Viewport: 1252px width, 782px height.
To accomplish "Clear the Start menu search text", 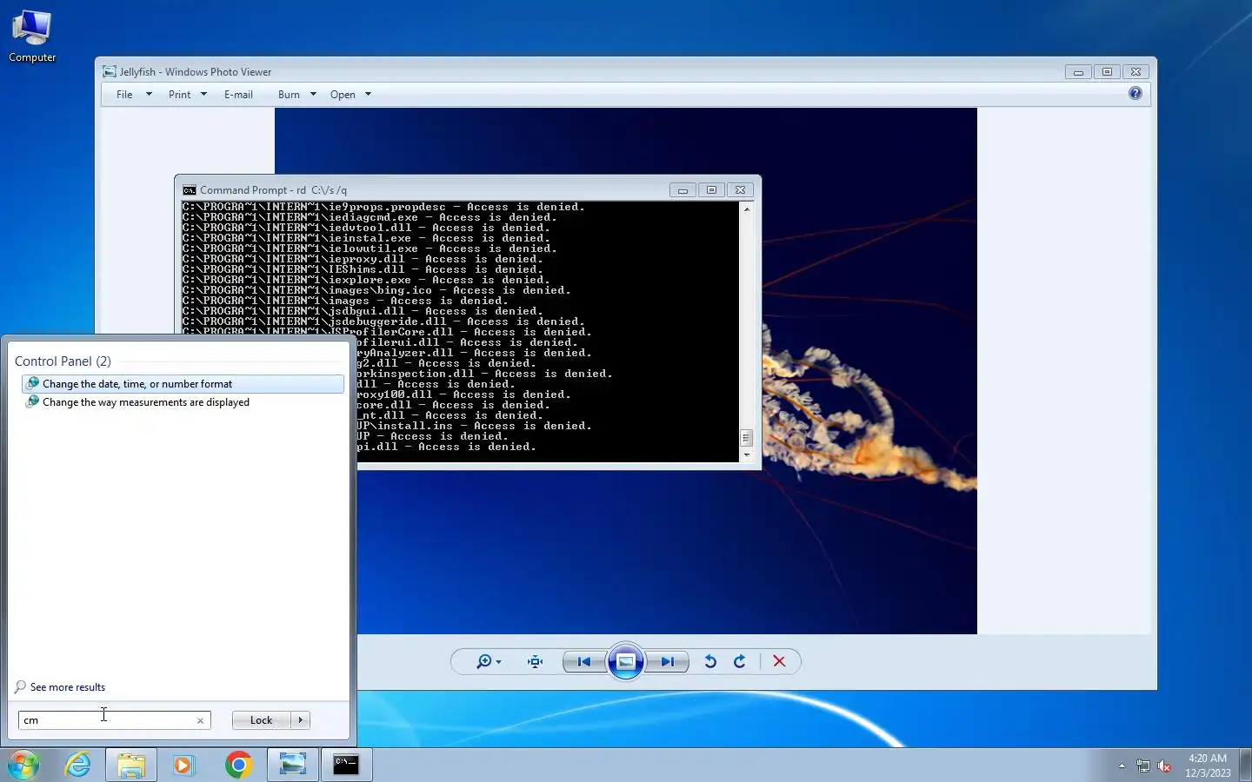I will tap(200, 720).
